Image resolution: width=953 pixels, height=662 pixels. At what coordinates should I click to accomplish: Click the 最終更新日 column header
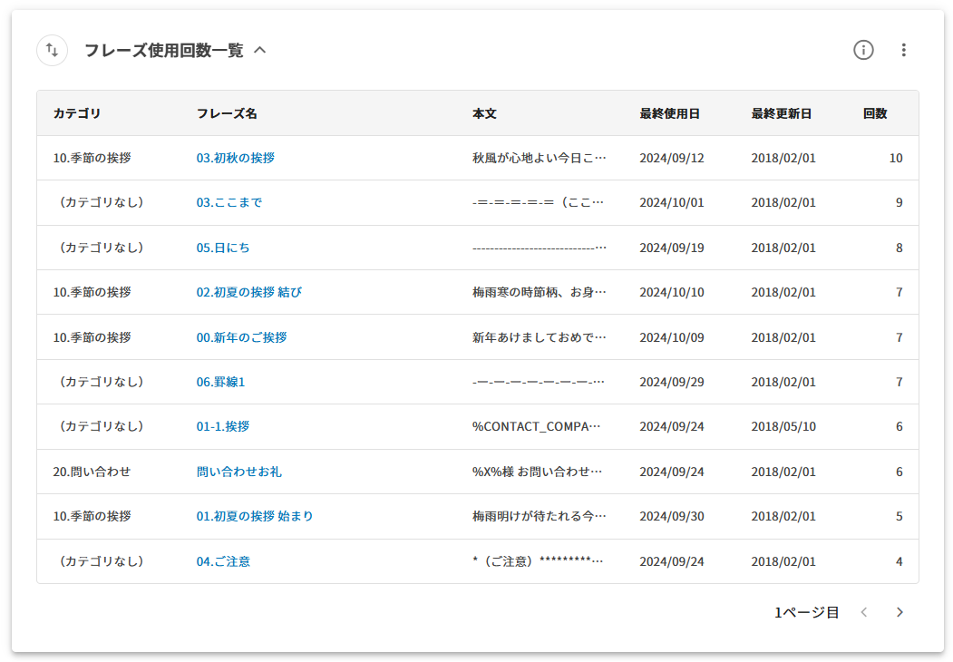(x=781, y=113)
